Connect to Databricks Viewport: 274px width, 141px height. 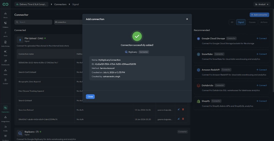tap(262, 85)
